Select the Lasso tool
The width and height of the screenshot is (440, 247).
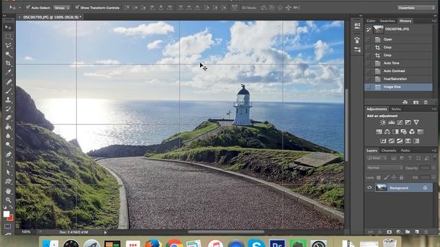[8, 45]
